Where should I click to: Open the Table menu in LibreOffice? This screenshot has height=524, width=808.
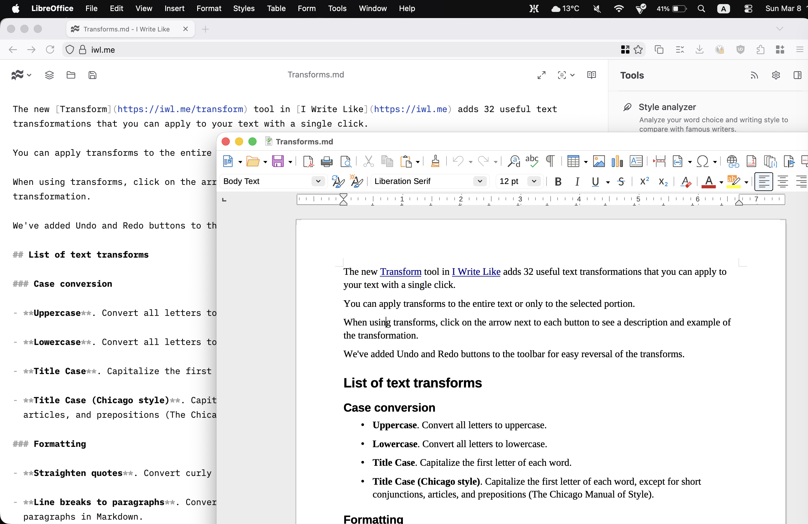pos(276,8)
